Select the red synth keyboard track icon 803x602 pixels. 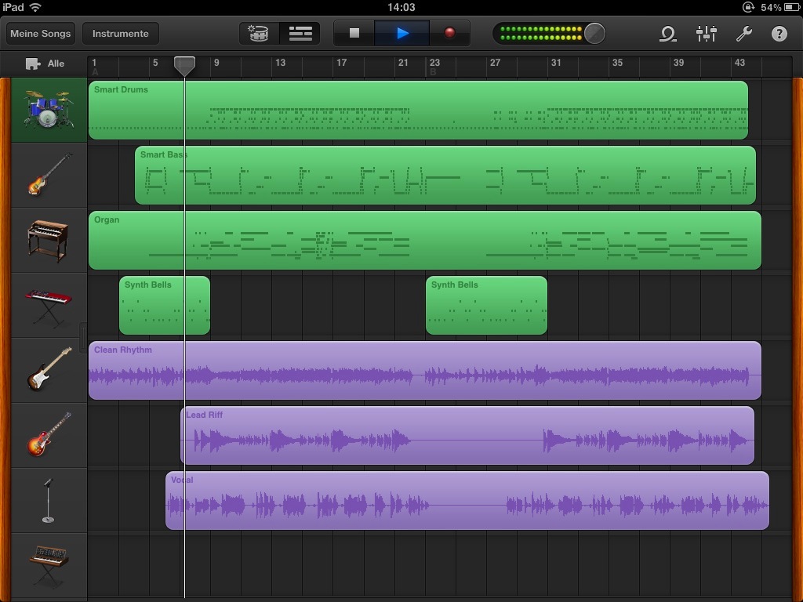(47, 304)
